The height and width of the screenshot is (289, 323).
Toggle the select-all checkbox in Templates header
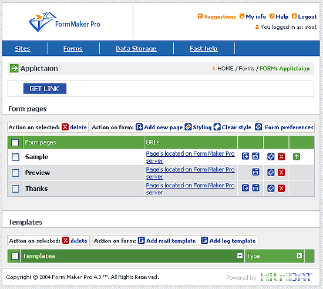15,256
